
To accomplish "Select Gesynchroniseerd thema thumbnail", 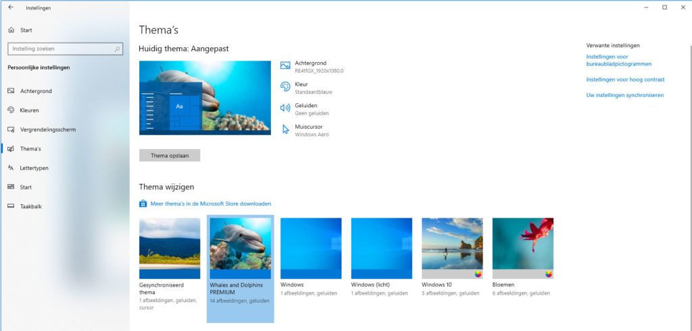I will coord(170,248).
